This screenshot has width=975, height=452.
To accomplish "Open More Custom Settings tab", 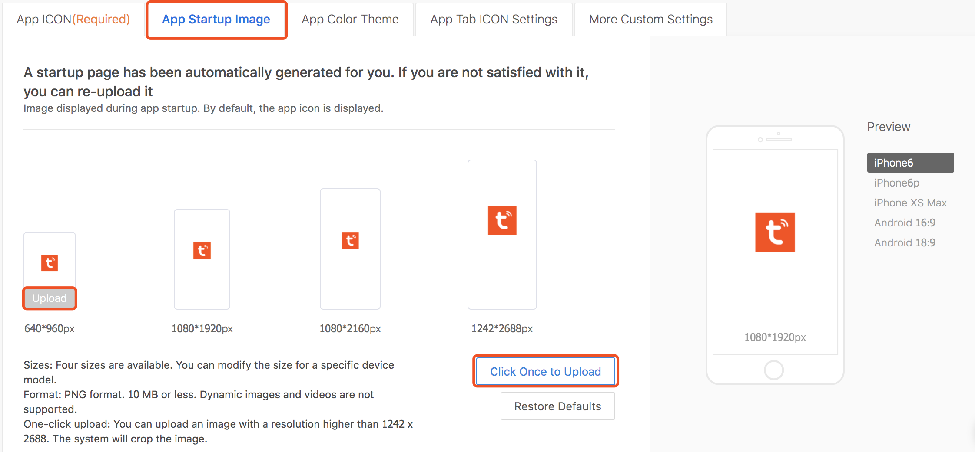I will click(x=651, y=20).
